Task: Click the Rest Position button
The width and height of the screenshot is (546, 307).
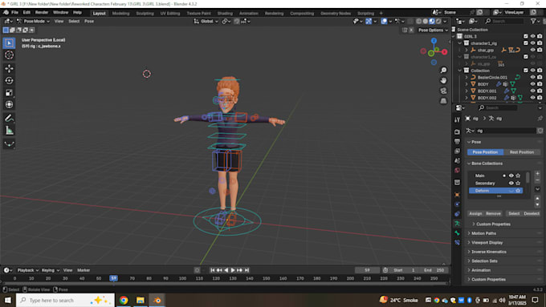Action: [522, 152]
